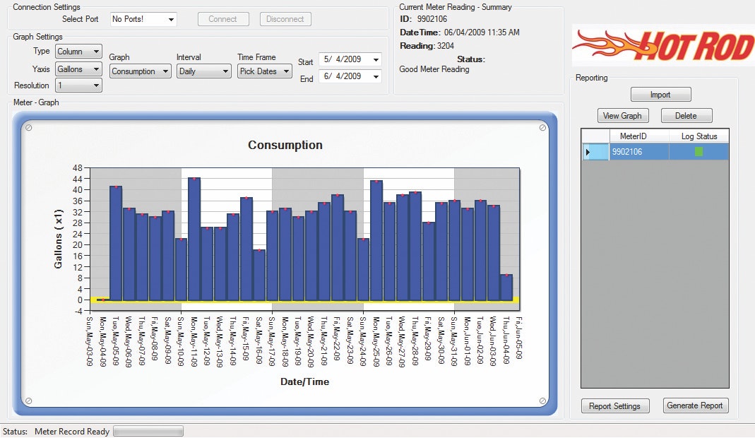755x438 pixels.
Task: Open the Time Frame Pick Dates dropdown
Action: point(264,71)
